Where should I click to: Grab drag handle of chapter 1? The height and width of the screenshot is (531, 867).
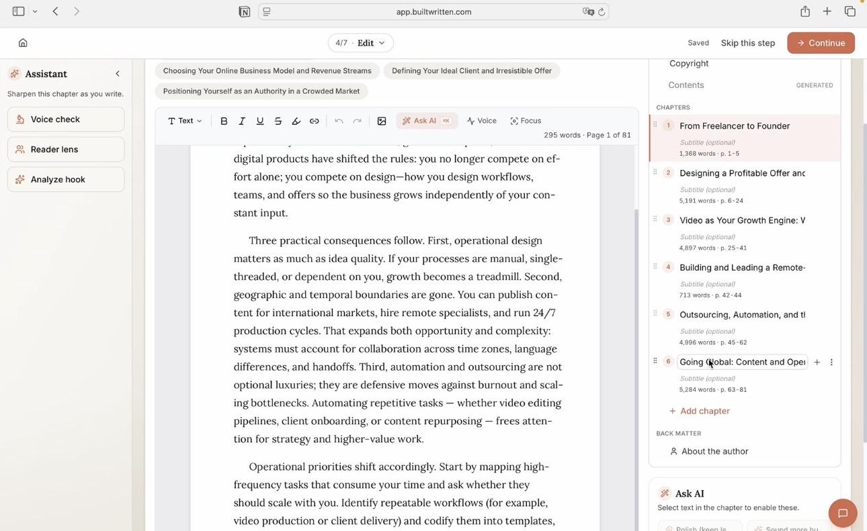[655, 125]
